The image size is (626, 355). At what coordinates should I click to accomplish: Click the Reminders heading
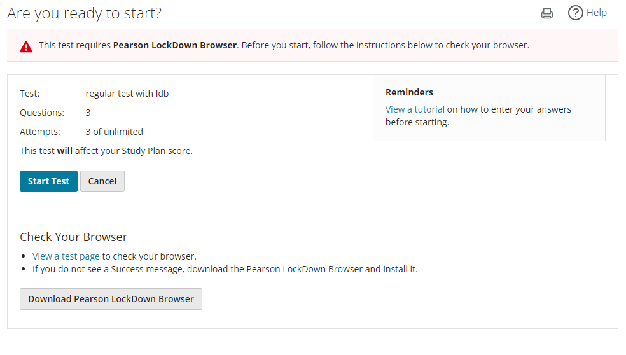coord(409,92)
